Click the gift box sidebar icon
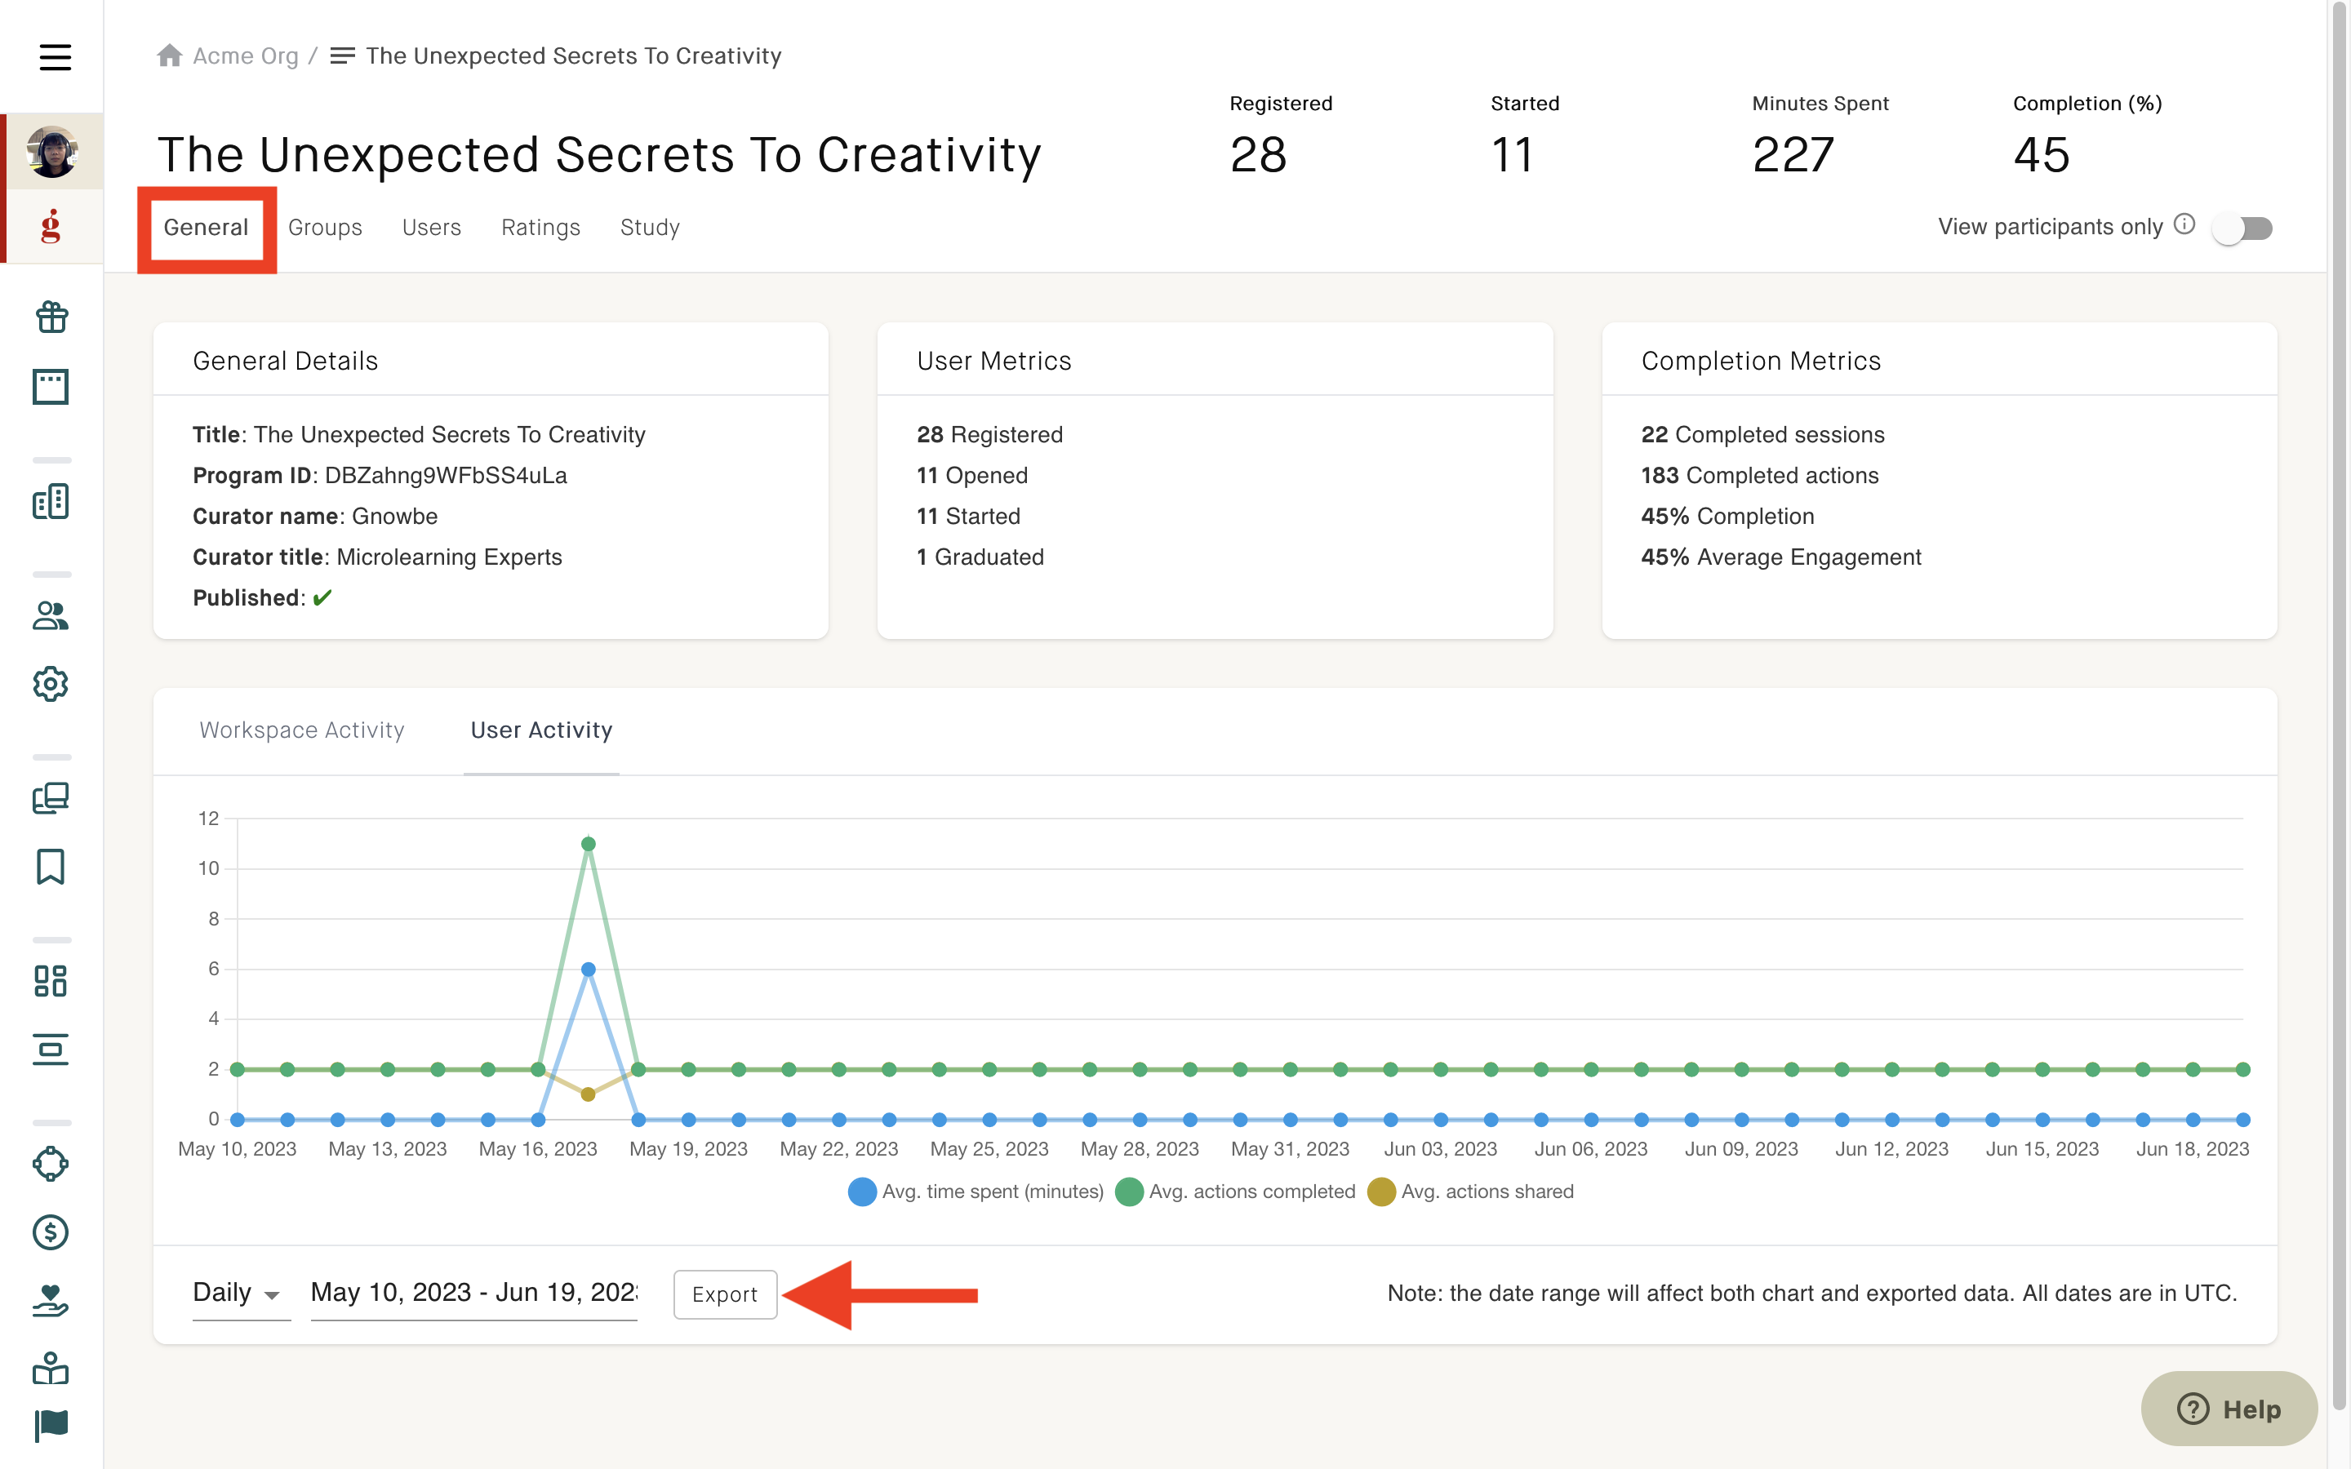 [51, 317]
